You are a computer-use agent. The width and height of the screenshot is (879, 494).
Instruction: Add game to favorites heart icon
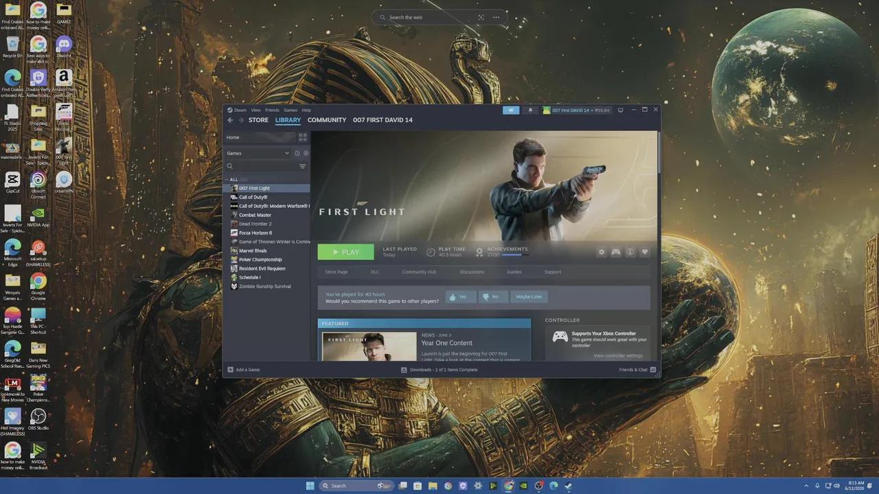point(644,252)
